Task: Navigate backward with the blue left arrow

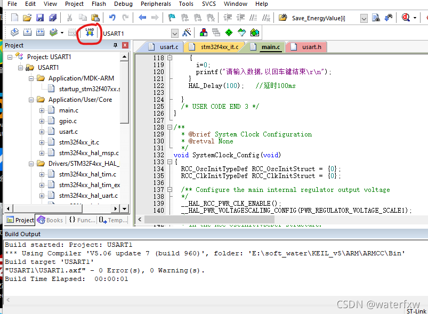Action: point(142,18)
